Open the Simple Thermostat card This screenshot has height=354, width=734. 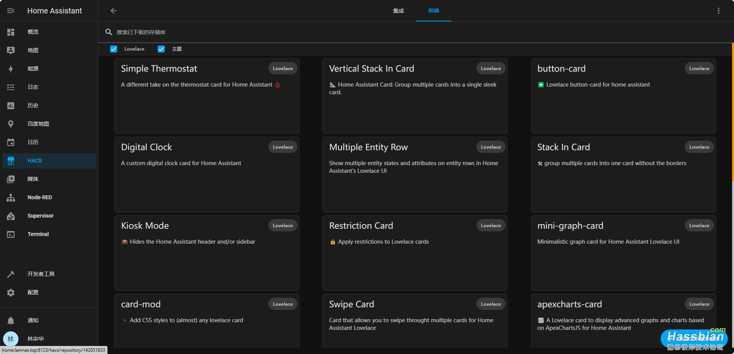pos(207,96)
